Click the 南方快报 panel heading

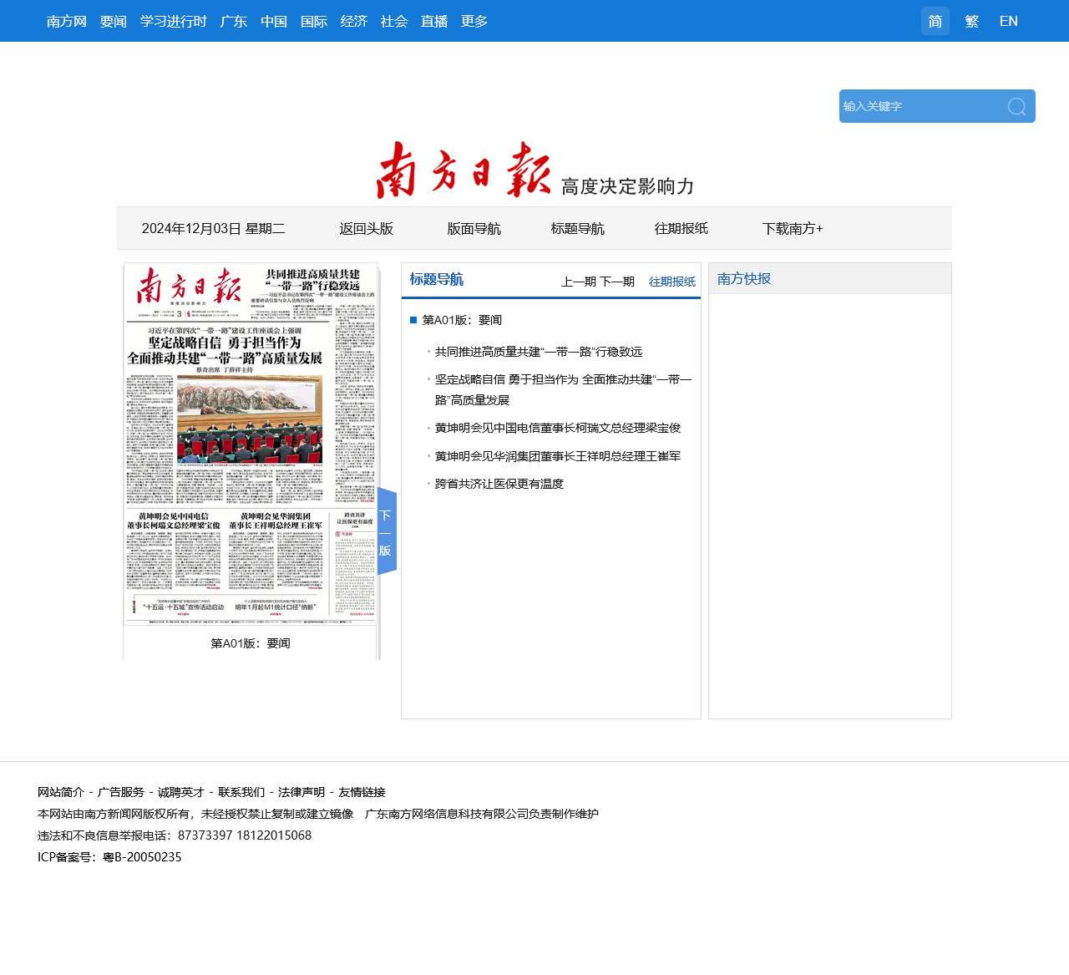coord(744,278)
